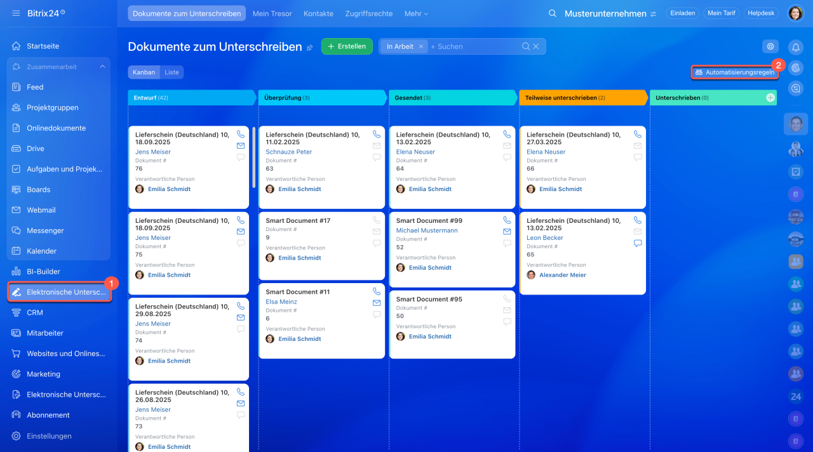This screenshot has height=452, width=813.
Task: Click into the Suchen search field
Action: point(473,46)
